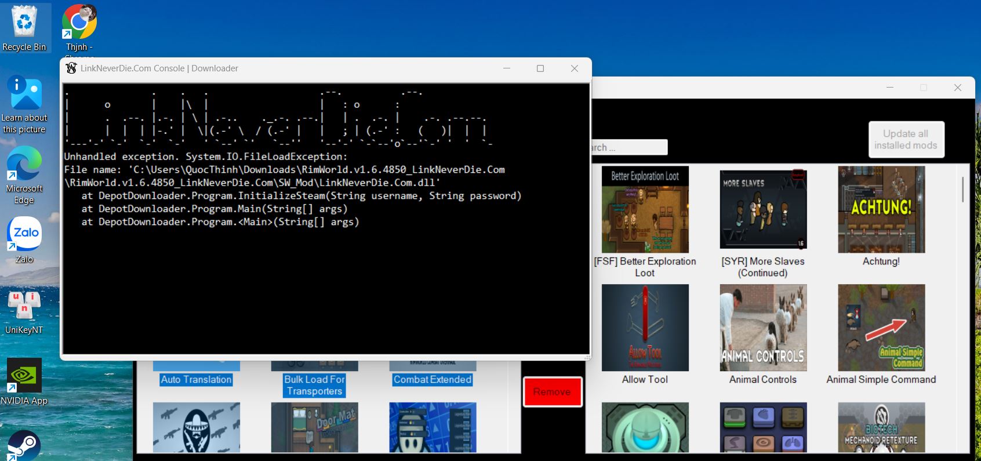Select the Learn about this picture icon

pyautogui.click(x=24, y=93)
